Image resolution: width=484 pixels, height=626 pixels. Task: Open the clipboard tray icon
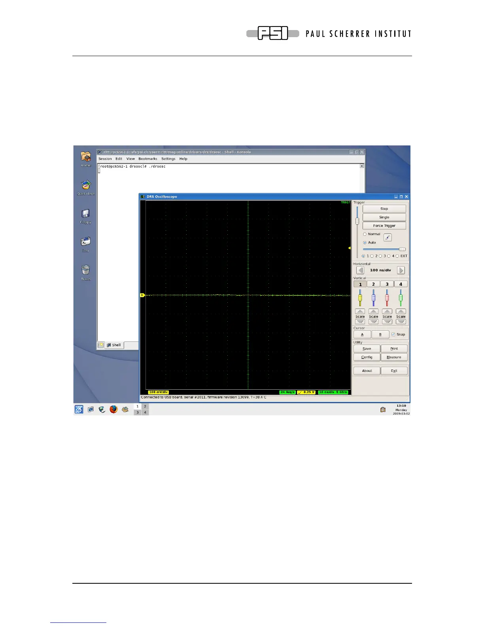[x=383, y=410]
